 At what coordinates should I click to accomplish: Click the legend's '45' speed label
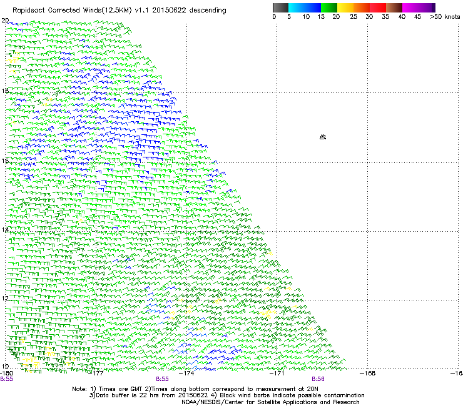[x=417, y=17]
